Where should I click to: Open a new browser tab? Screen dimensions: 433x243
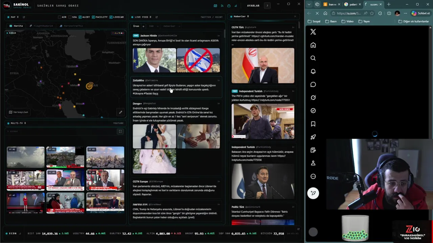click(389, 4)
